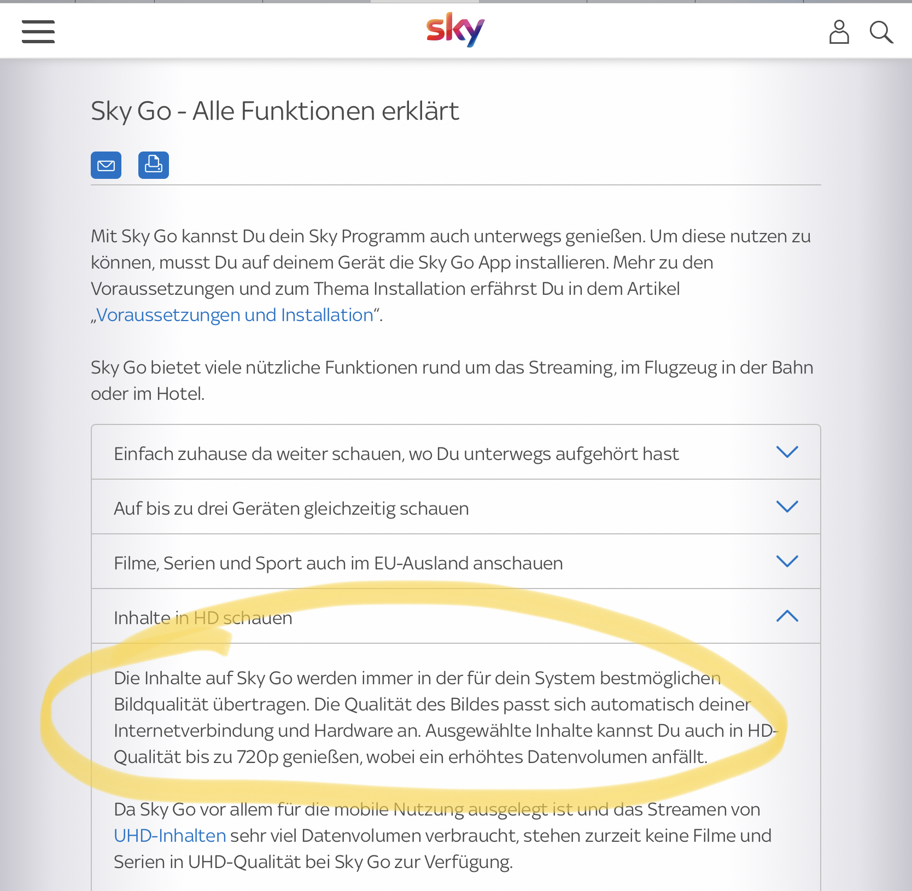The image size is (912, 891).
Task: Print the article using the printer icon
Action: tap(154, 165)
